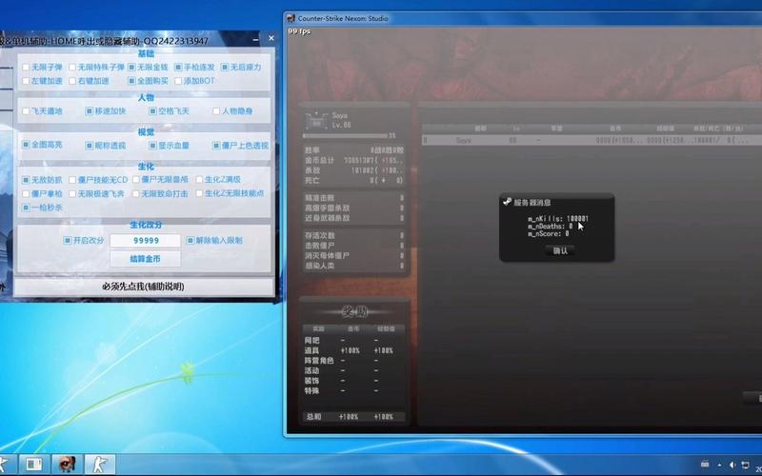The image size is (762, 476).
Task: Enable the 无限子弹 checkbox
Action: tap(26, 67)
